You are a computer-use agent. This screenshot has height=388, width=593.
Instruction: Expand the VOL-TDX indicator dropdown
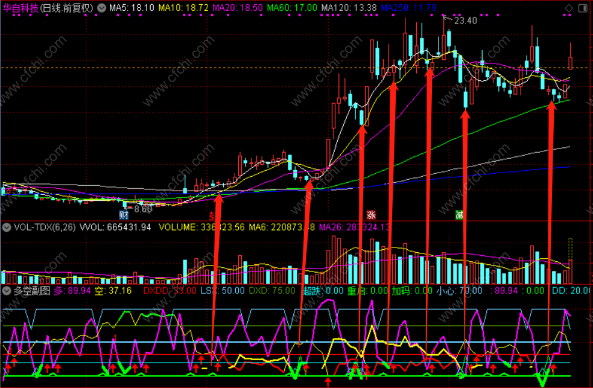tap(7, 227)
